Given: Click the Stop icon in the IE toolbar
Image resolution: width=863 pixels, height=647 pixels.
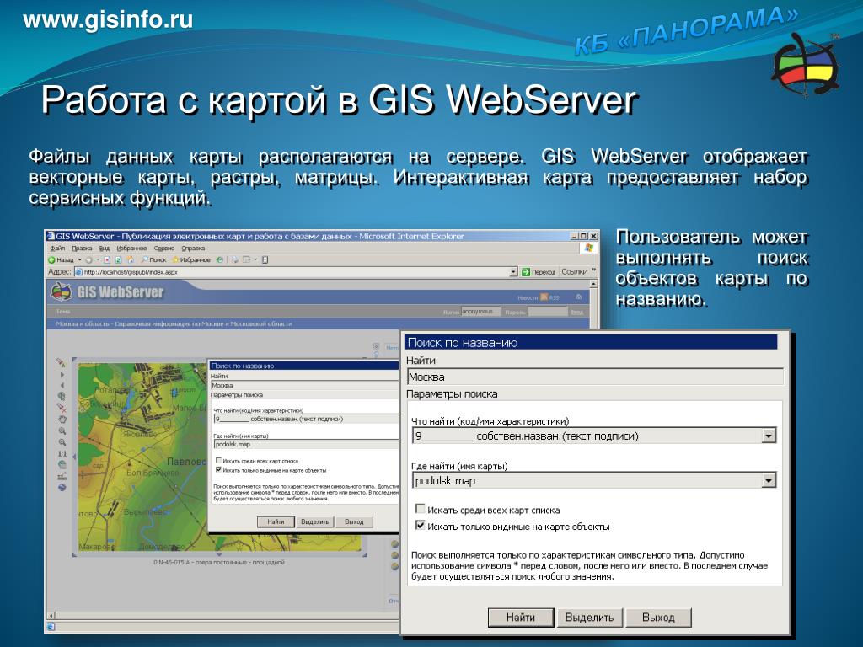Looking at the screenshot, I should click(x=107, y=259).
